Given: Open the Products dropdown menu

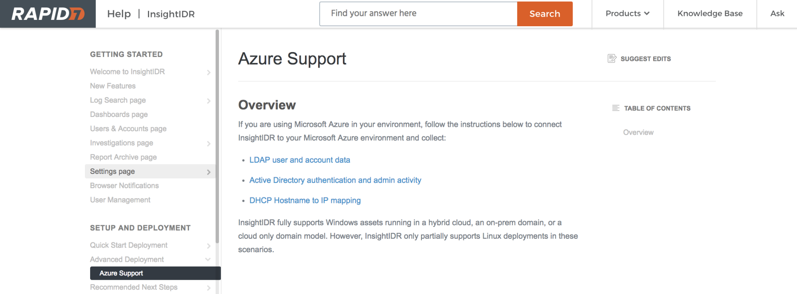Looking at the screenshot, I should point(627,14).
